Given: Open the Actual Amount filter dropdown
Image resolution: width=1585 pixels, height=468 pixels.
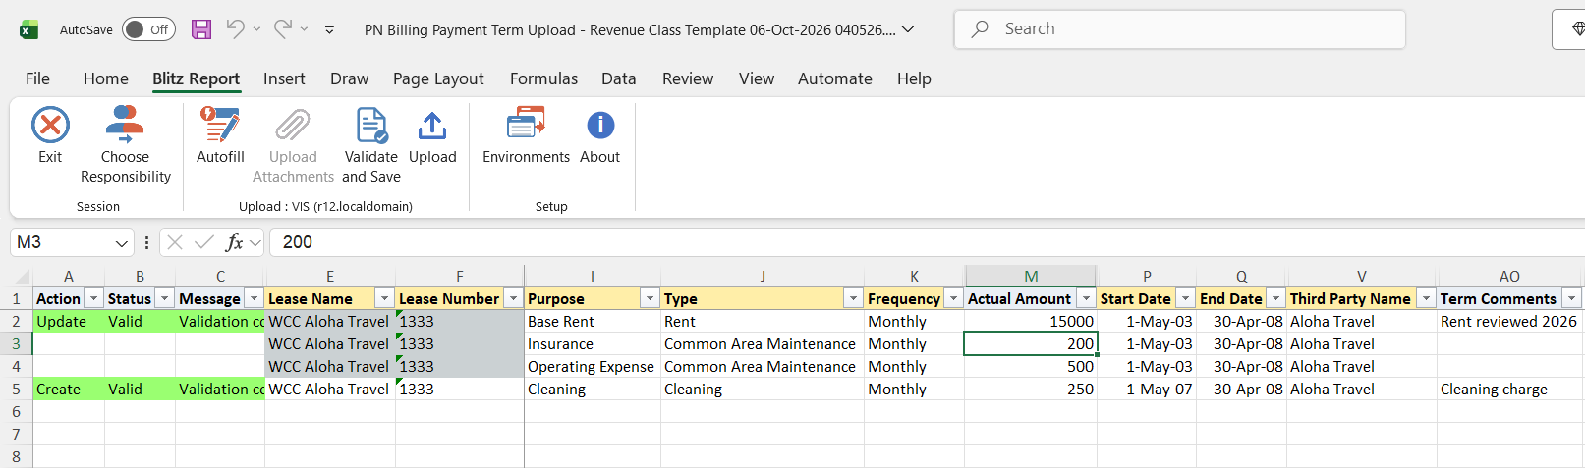Looking at the screenshot, I should pos(1086,298).
